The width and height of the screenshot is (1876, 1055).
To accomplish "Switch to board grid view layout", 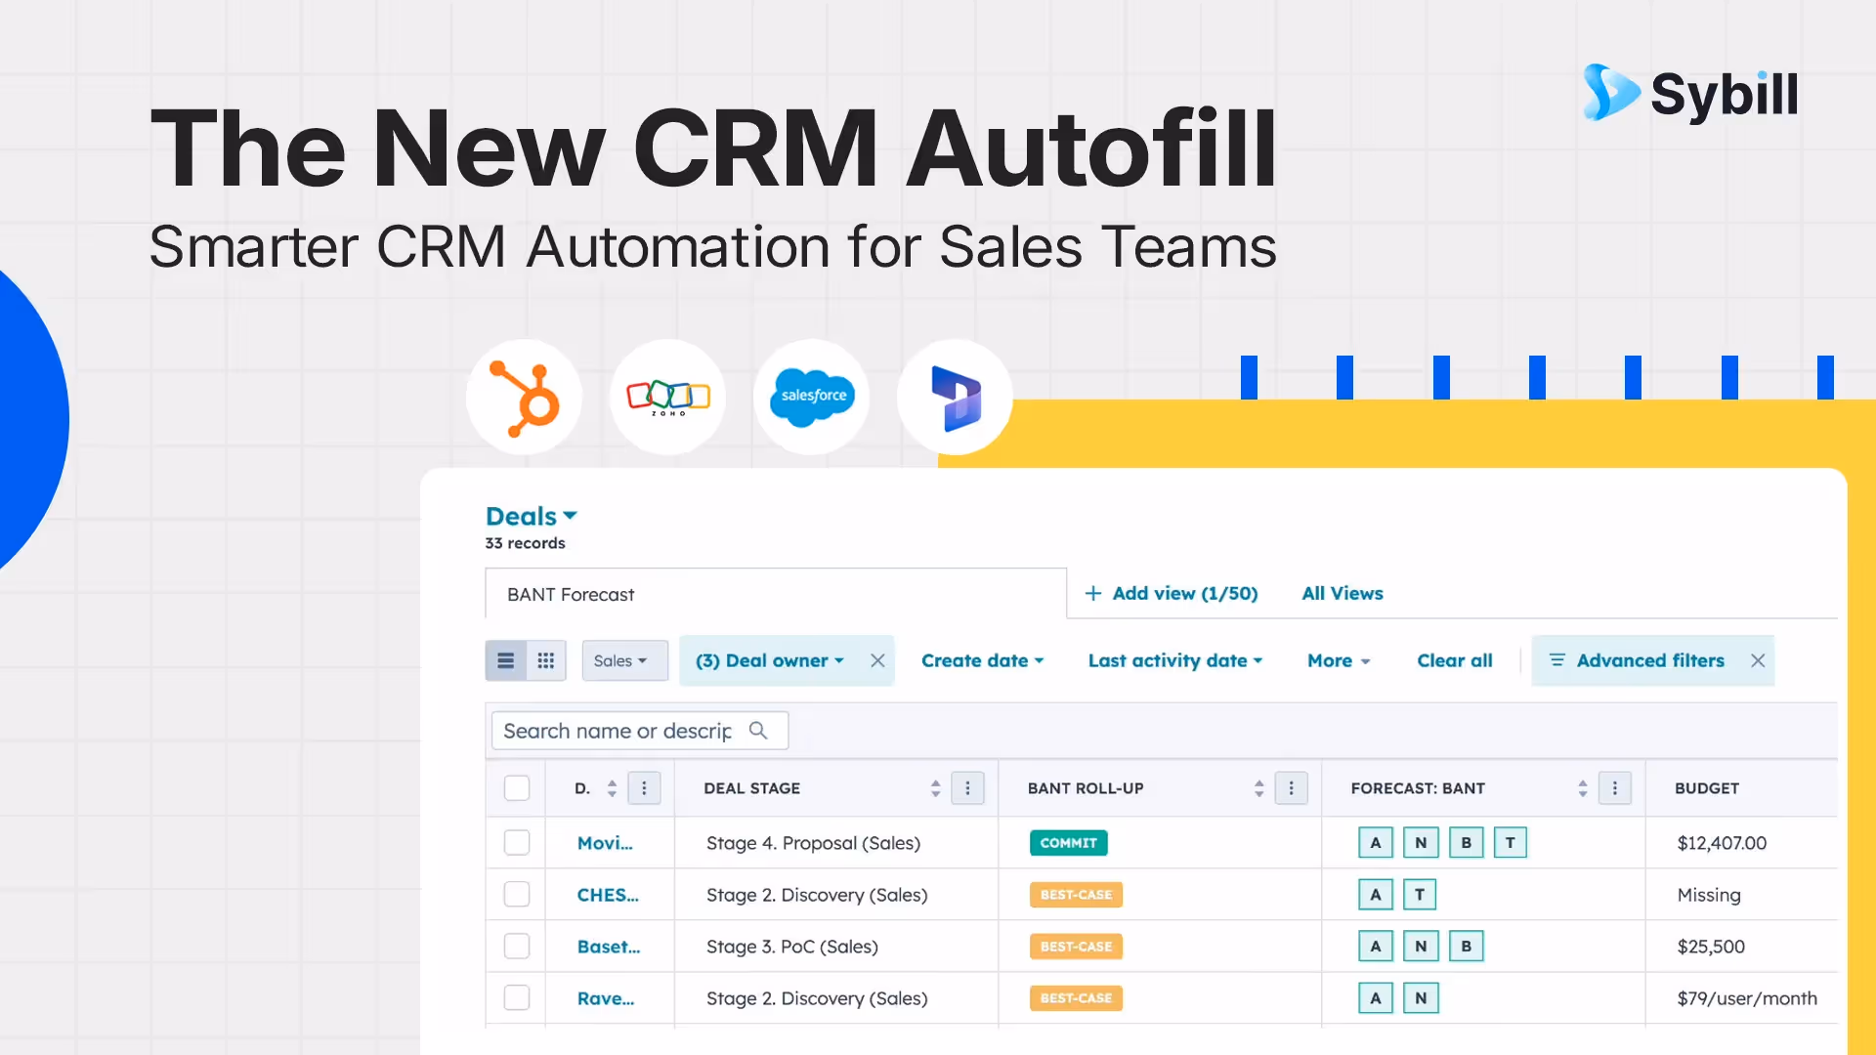I will point(546,660).
